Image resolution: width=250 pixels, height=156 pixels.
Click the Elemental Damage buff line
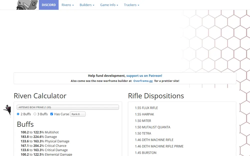[46, 154]
